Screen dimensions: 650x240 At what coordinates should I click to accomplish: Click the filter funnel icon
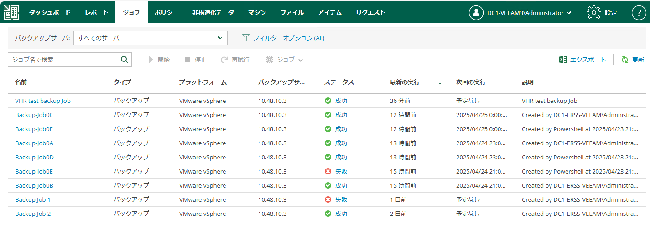246,38
